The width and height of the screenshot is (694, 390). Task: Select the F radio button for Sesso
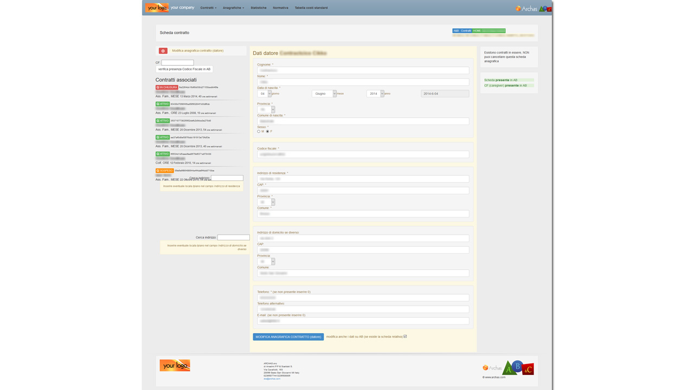(x=267, y=132)
